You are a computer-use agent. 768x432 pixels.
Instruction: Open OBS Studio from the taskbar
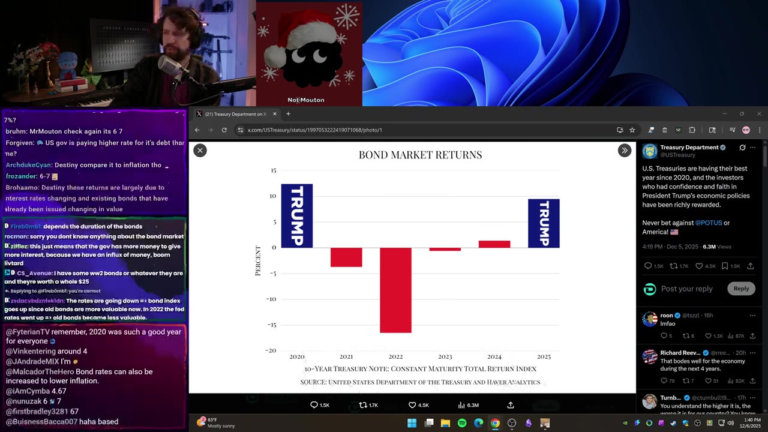pos(512,423)
